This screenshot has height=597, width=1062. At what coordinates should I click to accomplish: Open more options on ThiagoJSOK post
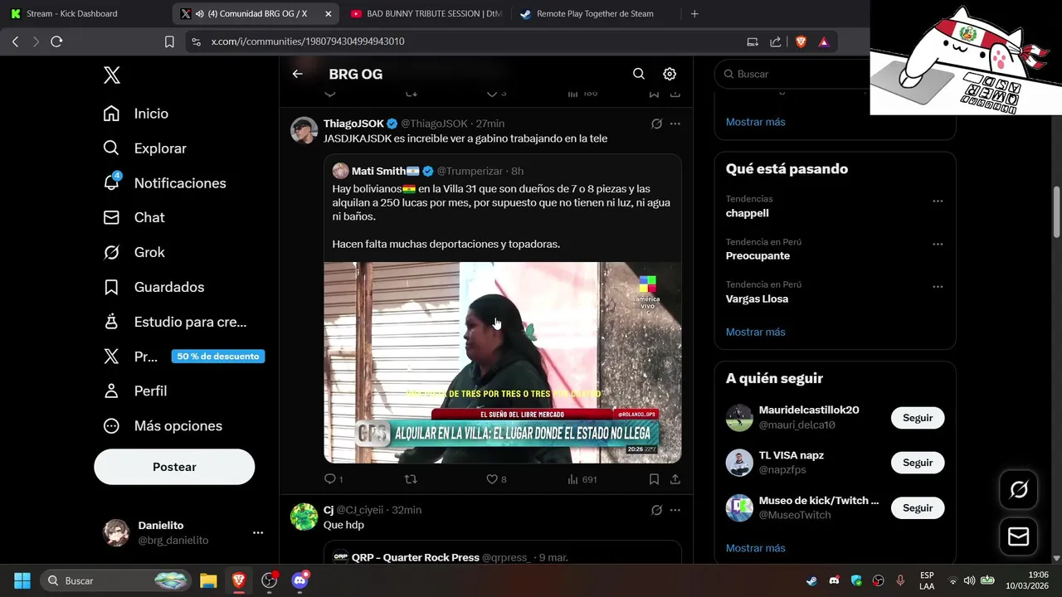(675, 124)
